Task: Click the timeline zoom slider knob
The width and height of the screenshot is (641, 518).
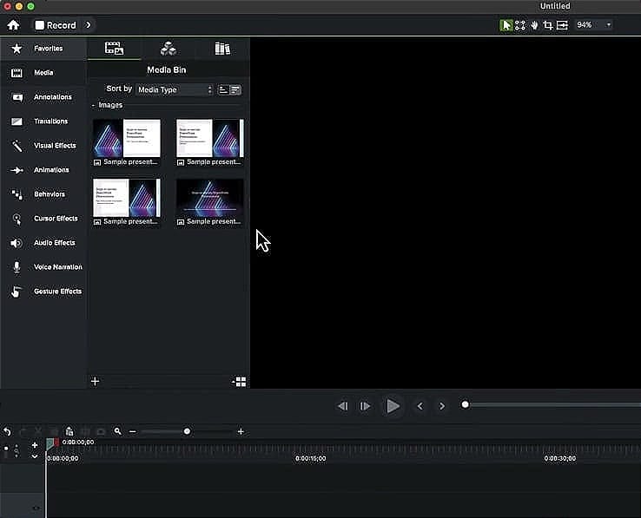Action: point(187,431)
